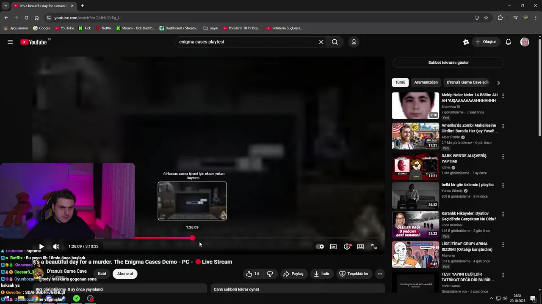Image resolution: width=542 pixels, height=304 pixels.
Task: Open the YouTube notifications bell
Action: coord(509,42)
